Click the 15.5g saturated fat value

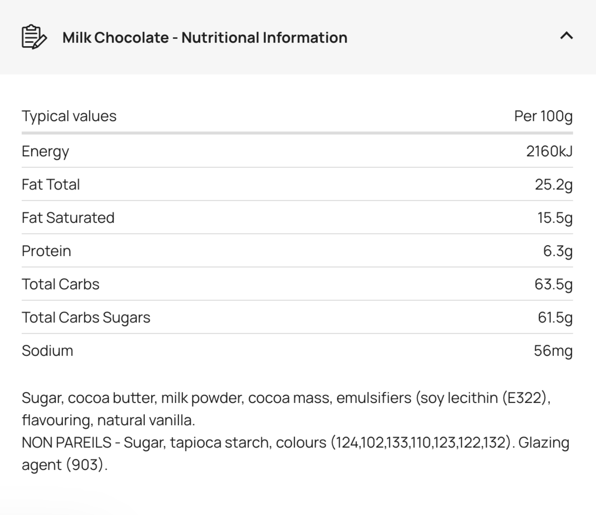[x=555, y=218]
